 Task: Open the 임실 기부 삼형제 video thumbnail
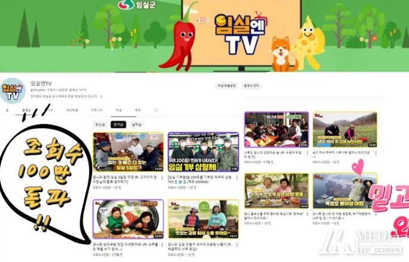click(203, 152)
